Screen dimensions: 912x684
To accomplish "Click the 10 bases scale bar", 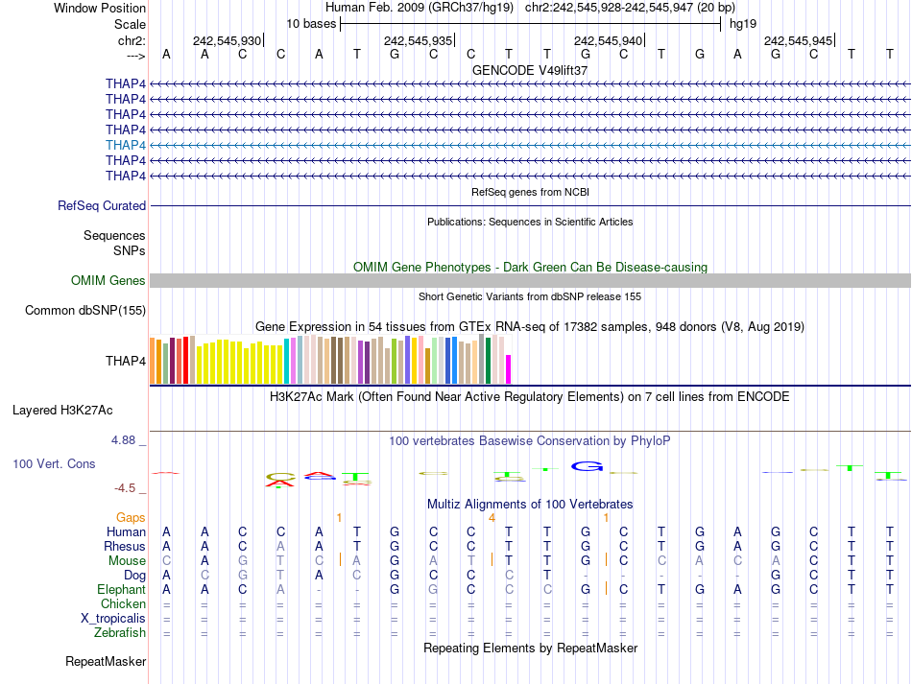I will (530, 23).
